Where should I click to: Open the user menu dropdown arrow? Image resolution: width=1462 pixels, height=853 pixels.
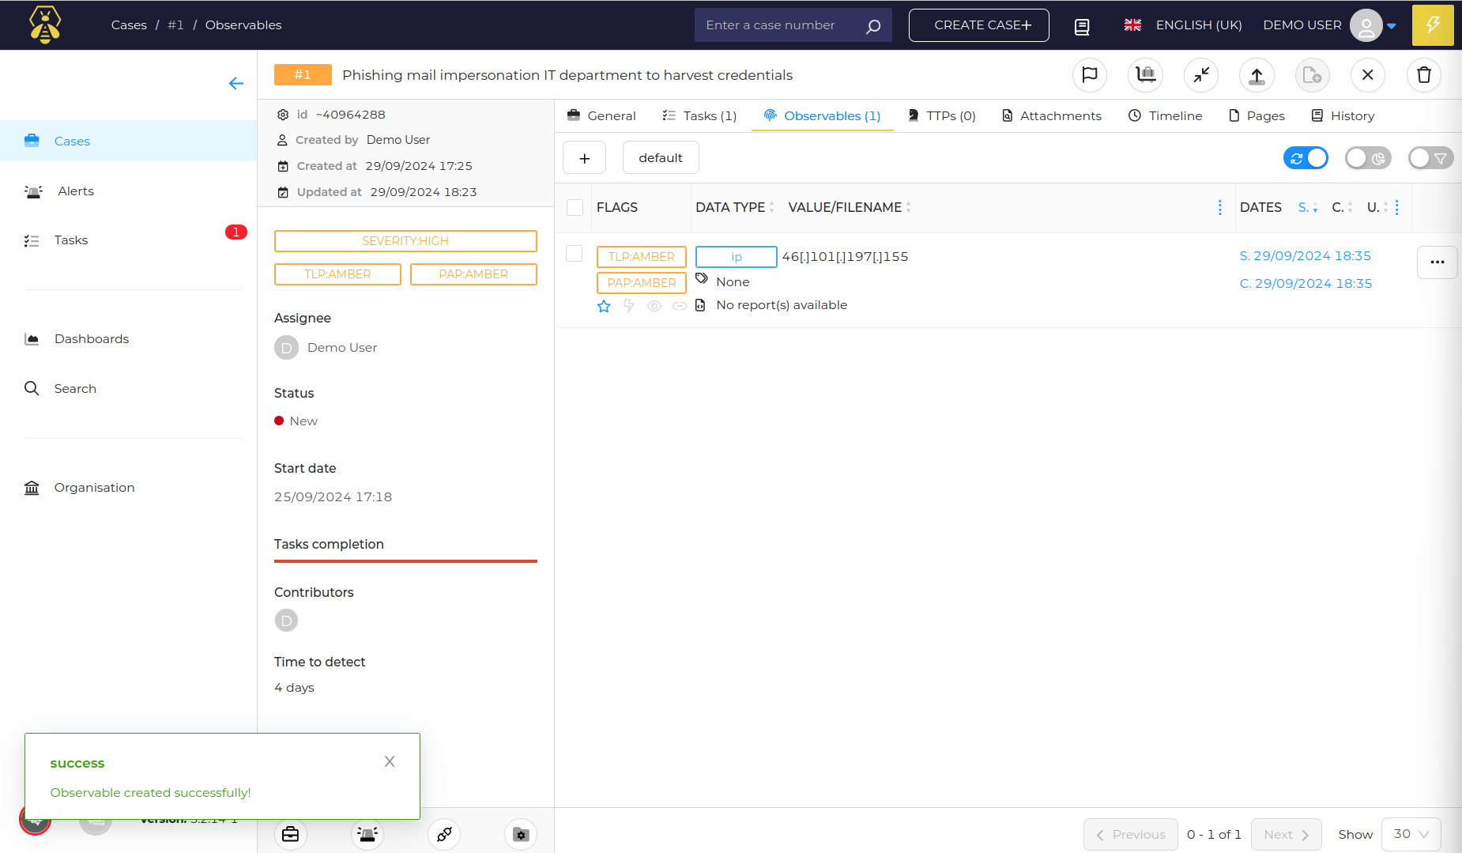(1392, 26)
